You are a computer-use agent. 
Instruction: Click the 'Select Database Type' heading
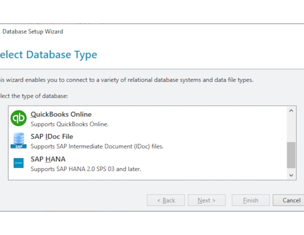49,55
